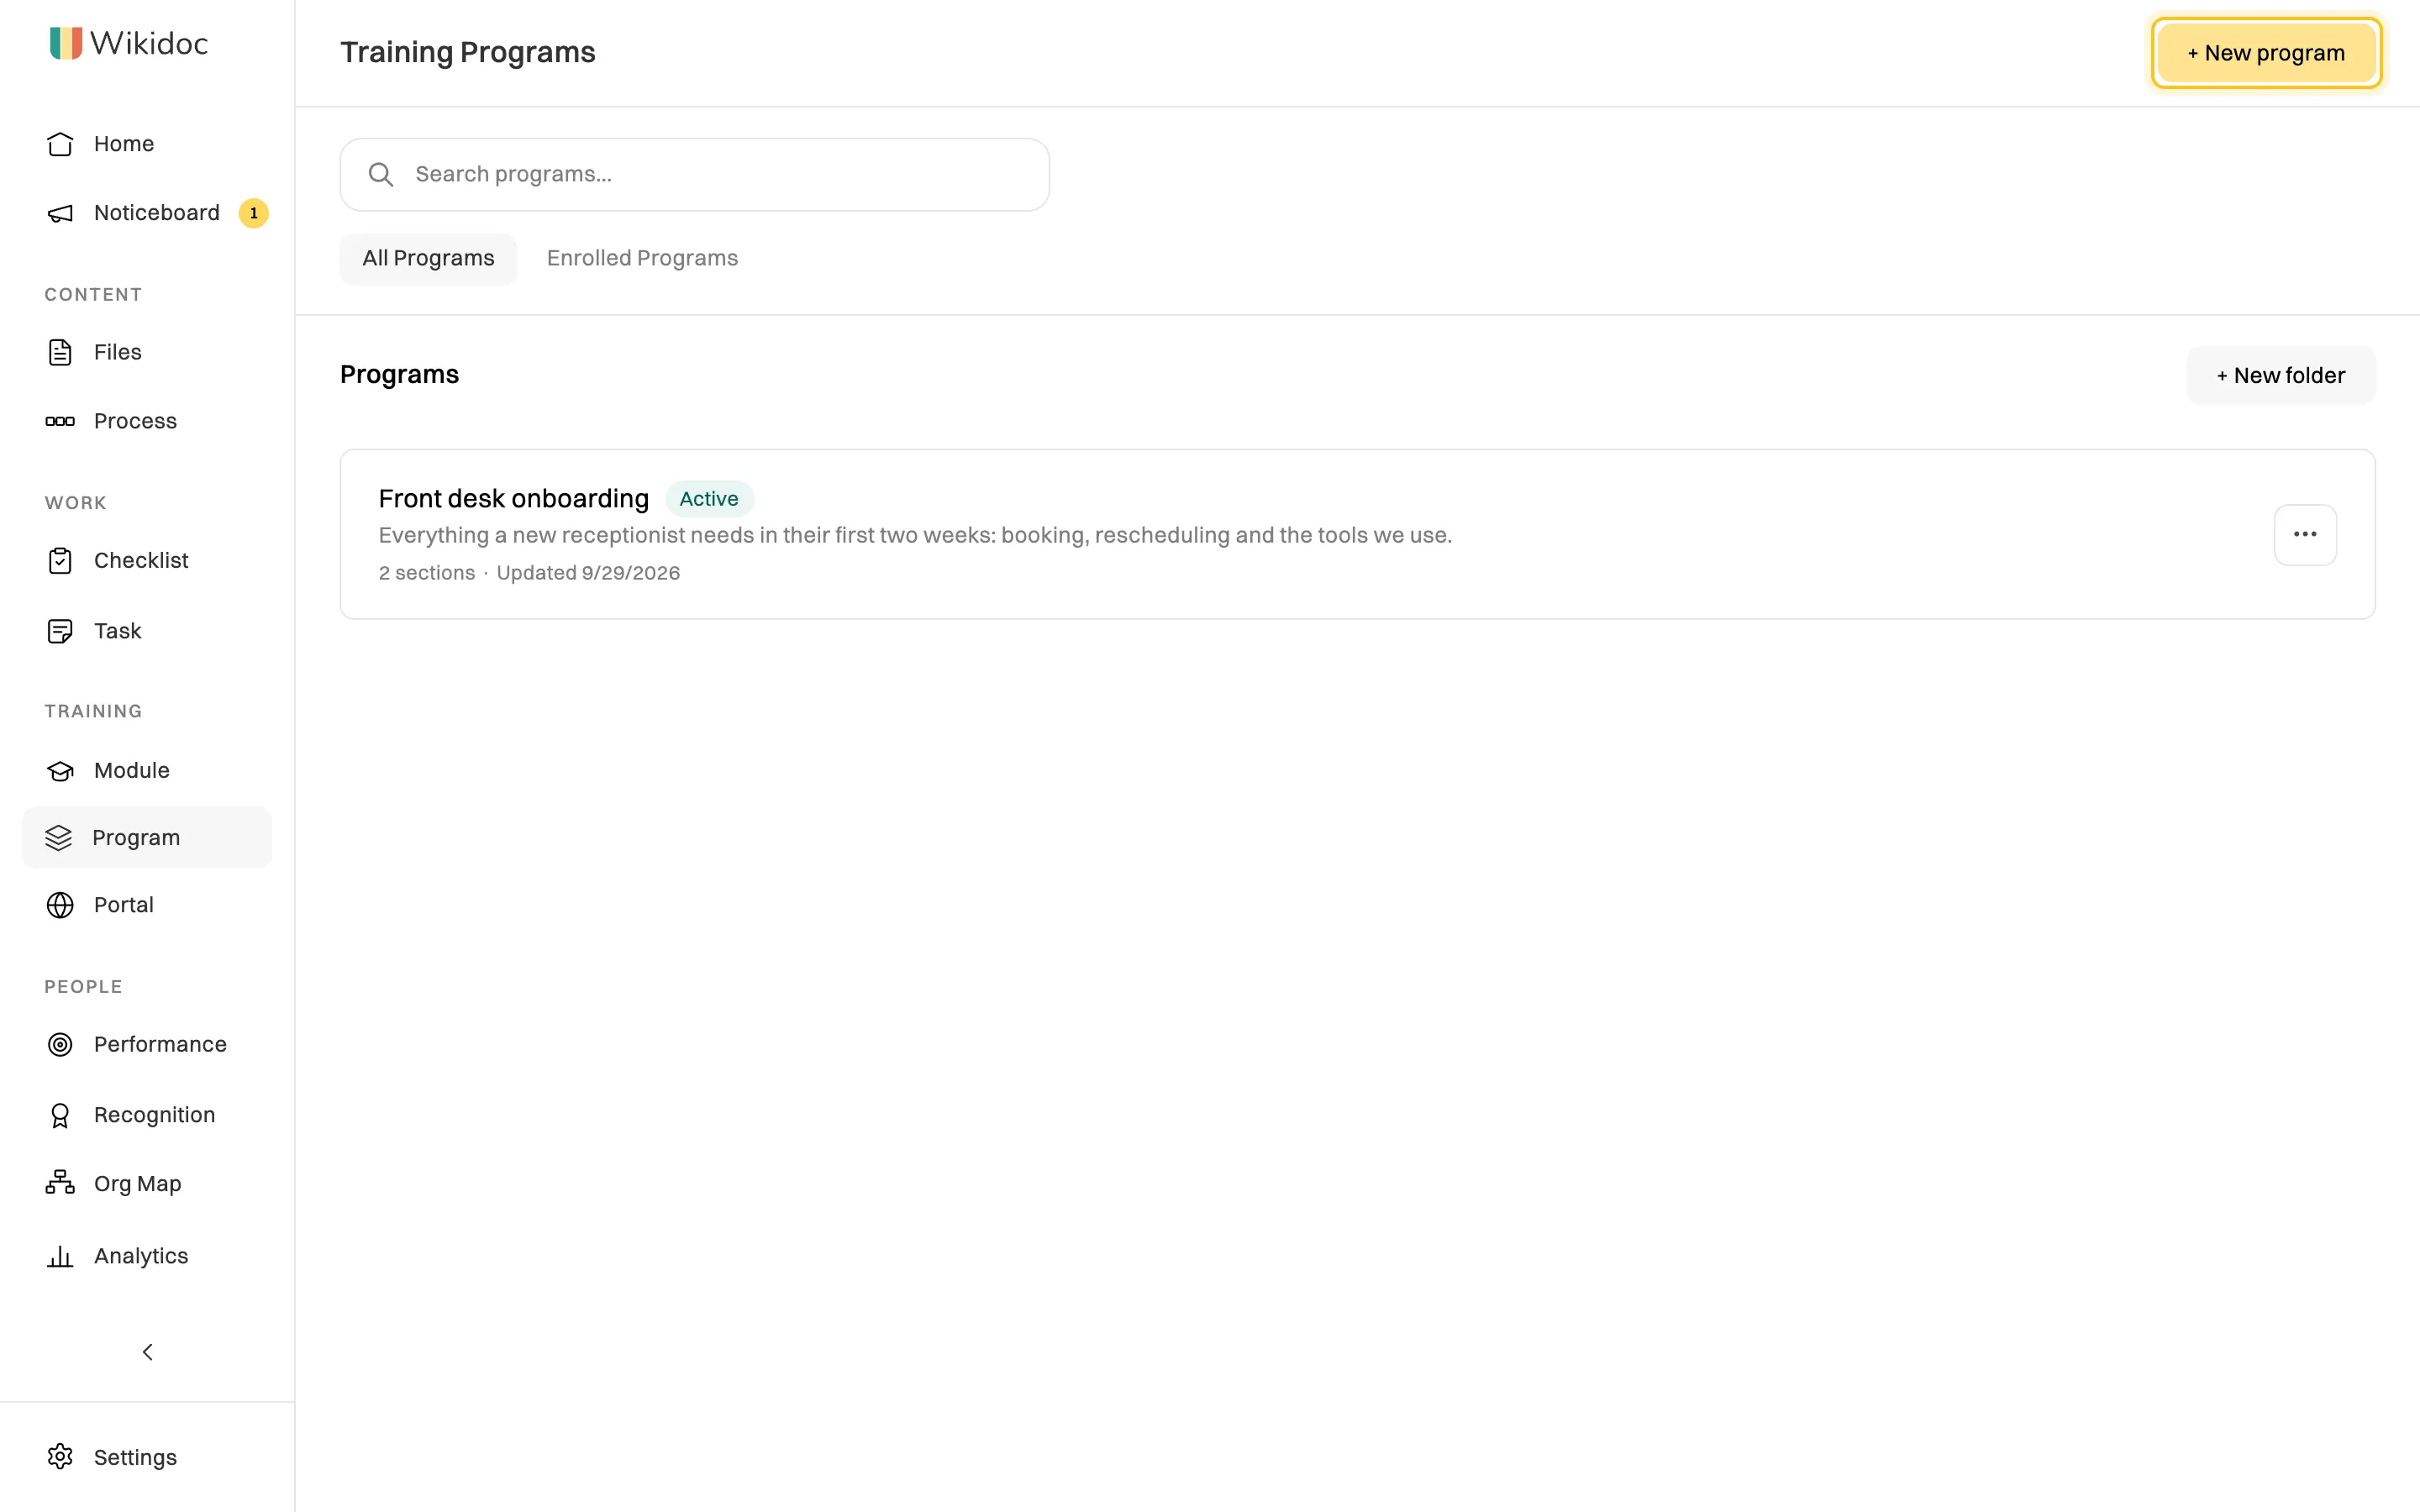
Task: Click the search magnifier icon
Action: click(x=380, y=175)
